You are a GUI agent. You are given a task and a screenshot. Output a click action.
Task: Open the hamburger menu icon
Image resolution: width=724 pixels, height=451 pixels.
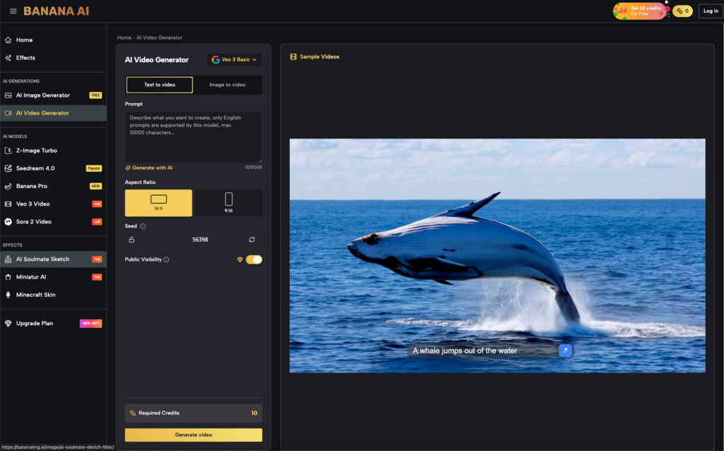13,11
